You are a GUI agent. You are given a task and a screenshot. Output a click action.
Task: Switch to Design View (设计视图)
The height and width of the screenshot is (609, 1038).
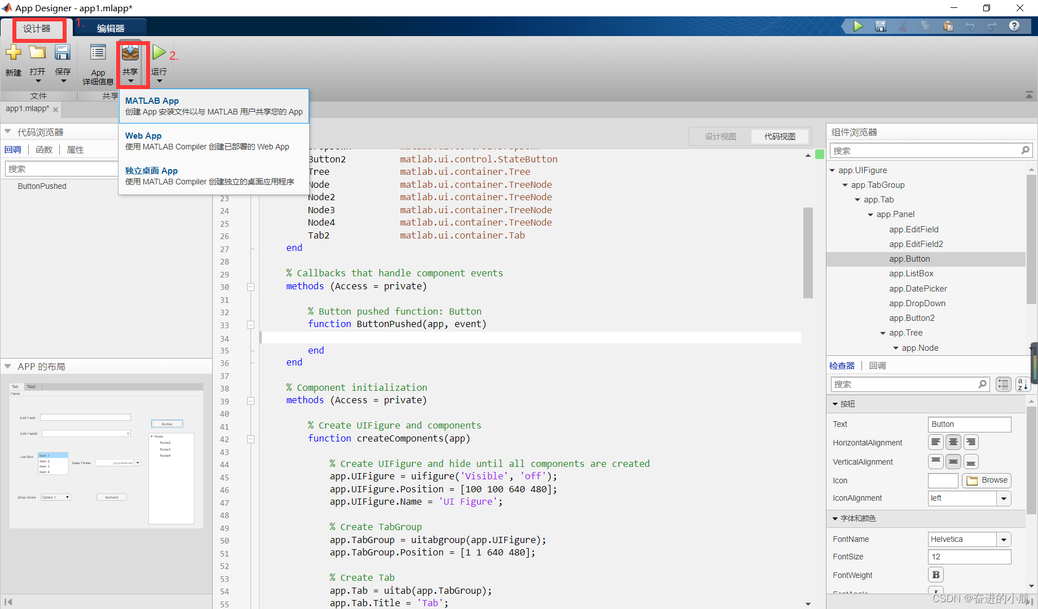point(720,136)
